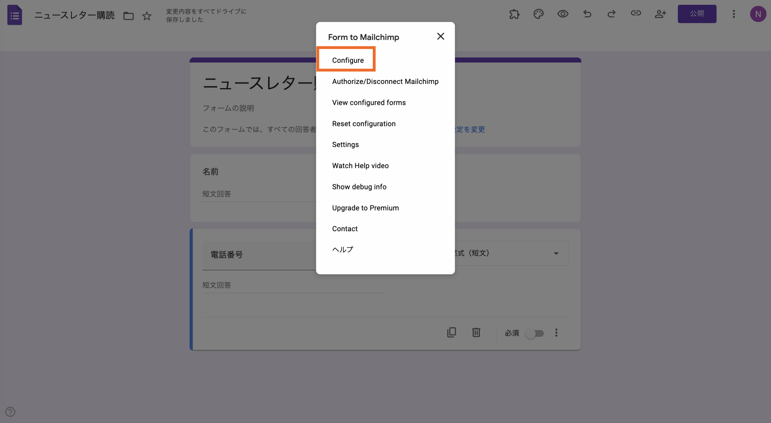Select Configure in Mailchimp menu
Viewport: 771px width, 423px height.
point(348,60)
